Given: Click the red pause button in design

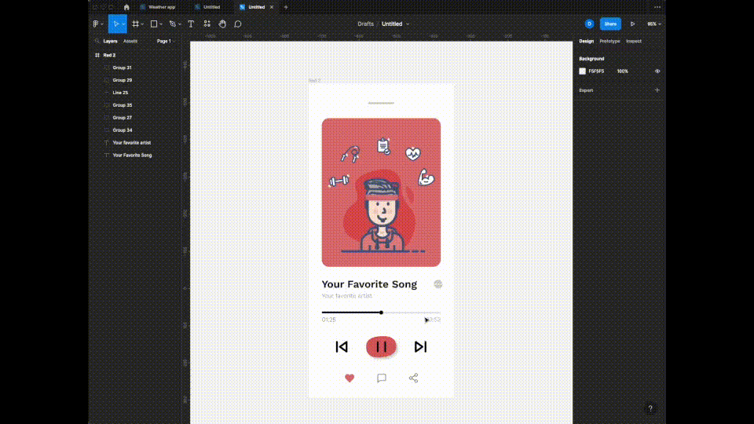Looking at the screenshot, I should click(381, 346).
